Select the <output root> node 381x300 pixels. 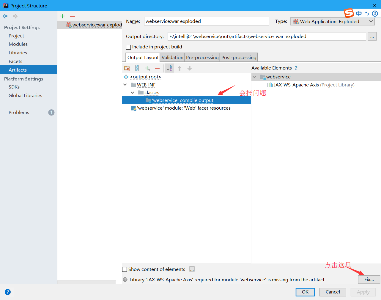[145, 77]
